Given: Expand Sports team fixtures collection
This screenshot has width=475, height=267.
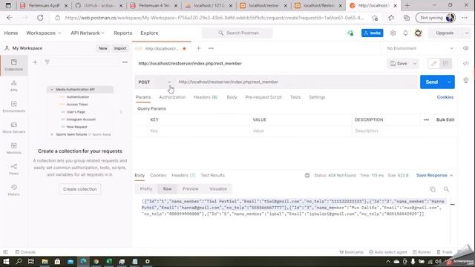Looking at the screenshot, I should click(52, 134).
